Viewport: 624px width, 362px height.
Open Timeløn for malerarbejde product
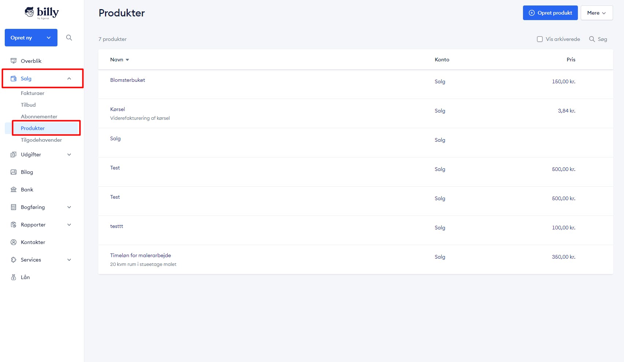(x=141, y=255)
